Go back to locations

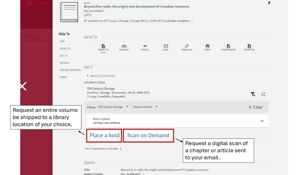(101, 76)
